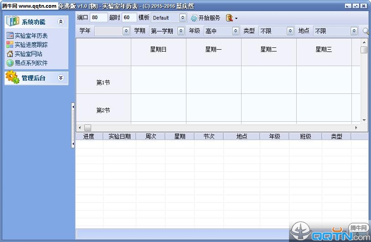Click the horizontal scrollbar thumb
This screenshot has width=371, height=242.
[88, 128]
